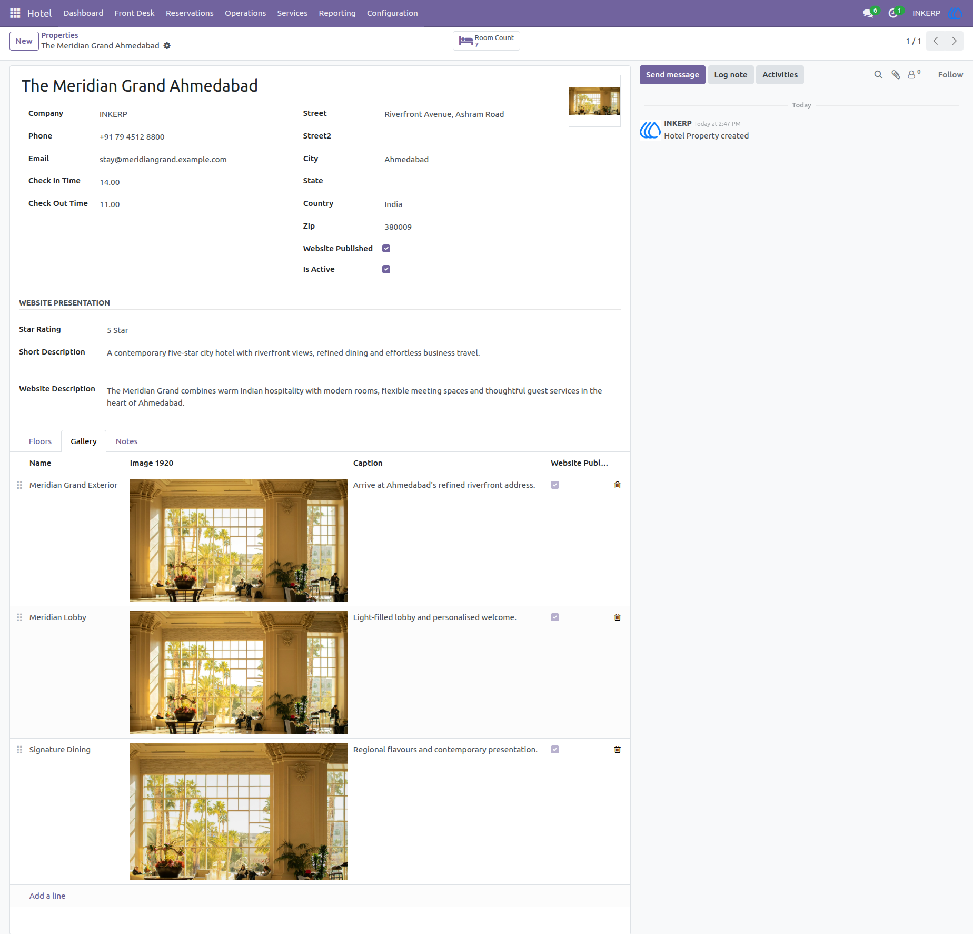Click the Properties breadcrumb link

pos(59,35)
